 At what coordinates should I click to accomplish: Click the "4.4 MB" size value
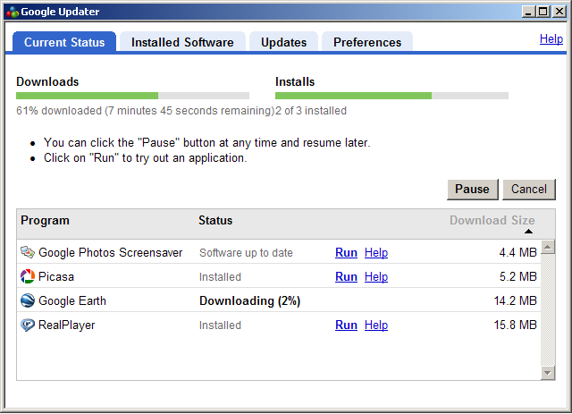518,252
